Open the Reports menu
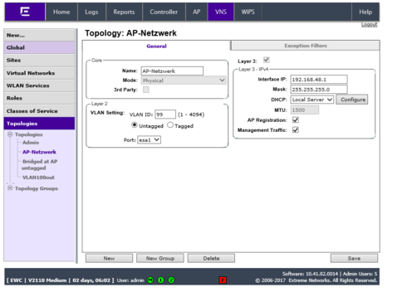 [x=124, y=12]
